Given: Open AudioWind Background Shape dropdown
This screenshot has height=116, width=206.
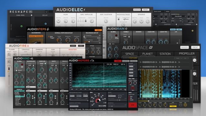Looking at the screenshot, I should tap(31, 91).
